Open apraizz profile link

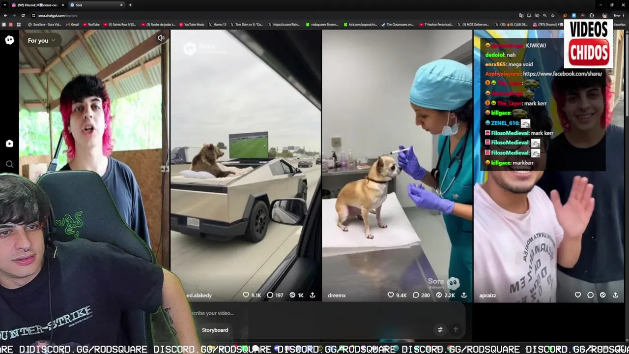(x=487, y=295)
